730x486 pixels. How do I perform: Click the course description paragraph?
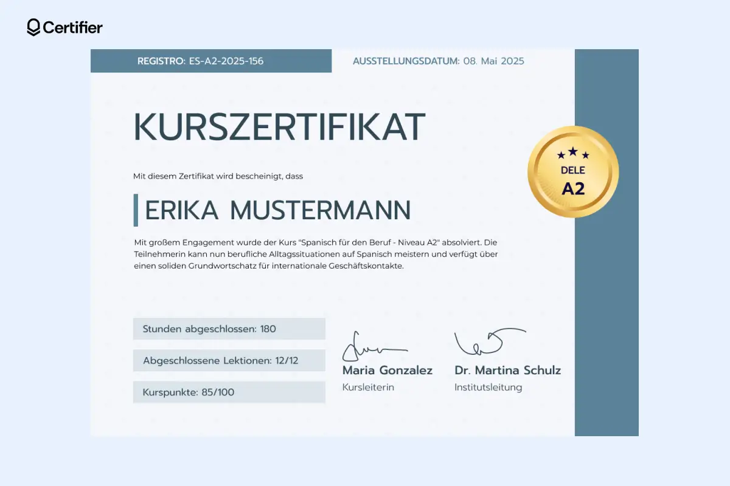316,254
